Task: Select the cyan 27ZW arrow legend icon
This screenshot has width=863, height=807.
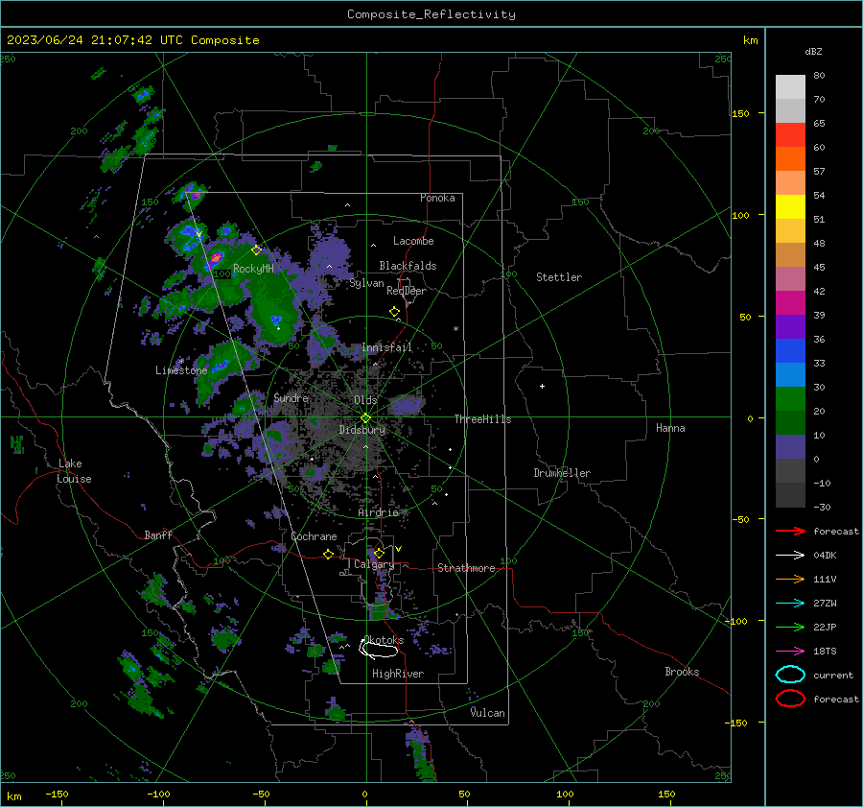Action: [x=790, y=604]
